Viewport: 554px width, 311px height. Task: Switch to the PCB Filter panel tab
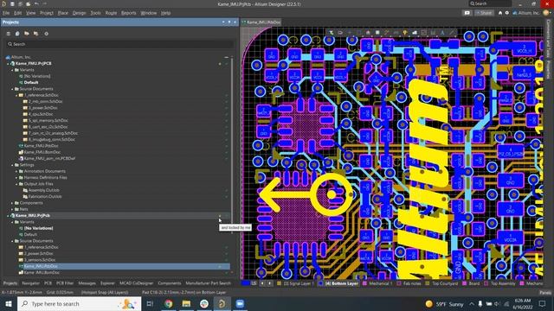click(65, 283)
